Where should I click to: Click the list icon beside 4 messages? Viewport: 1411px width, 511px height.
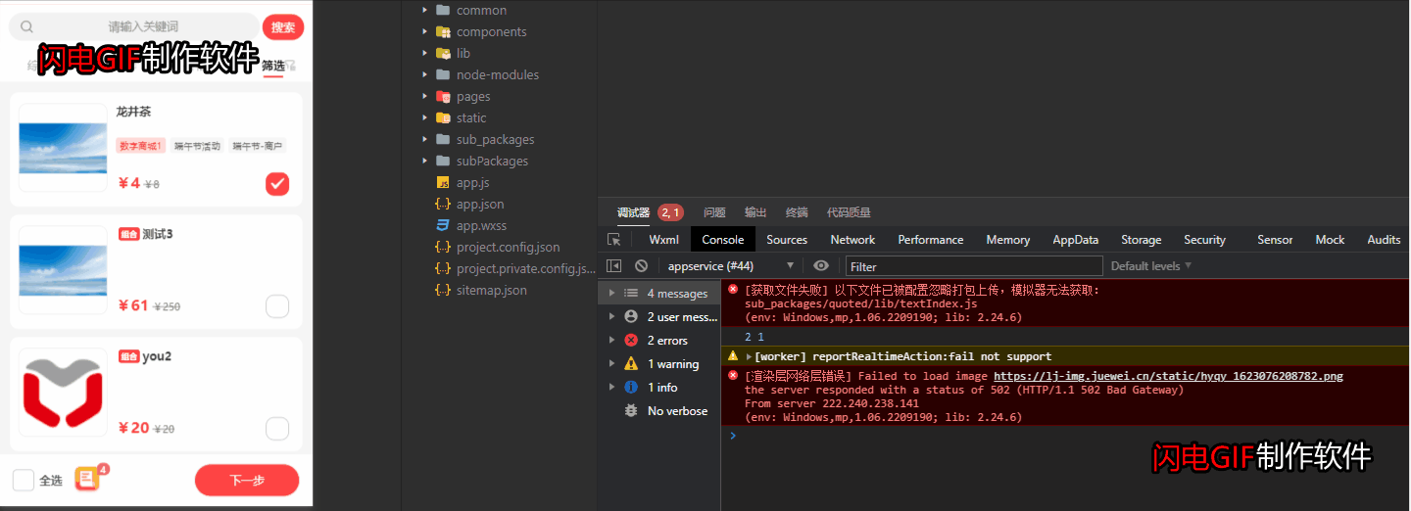pyautogui.click(x=631, y=294)
